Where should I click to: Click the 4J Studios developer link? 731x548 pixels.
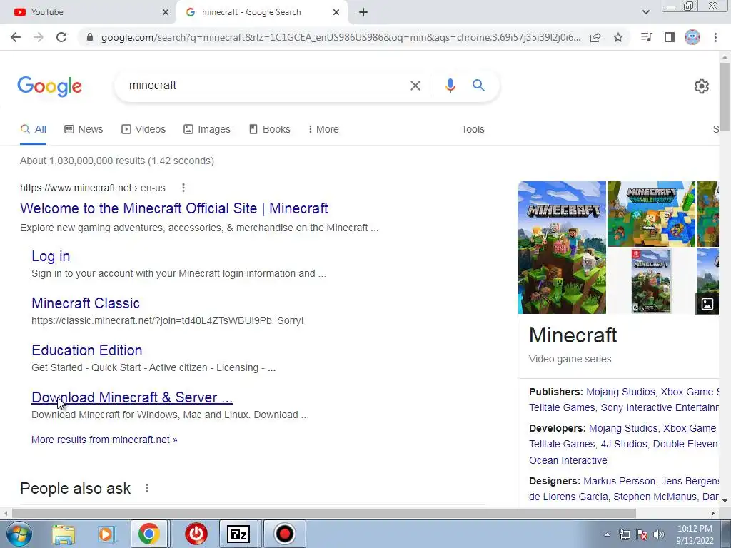coord(624,444)
